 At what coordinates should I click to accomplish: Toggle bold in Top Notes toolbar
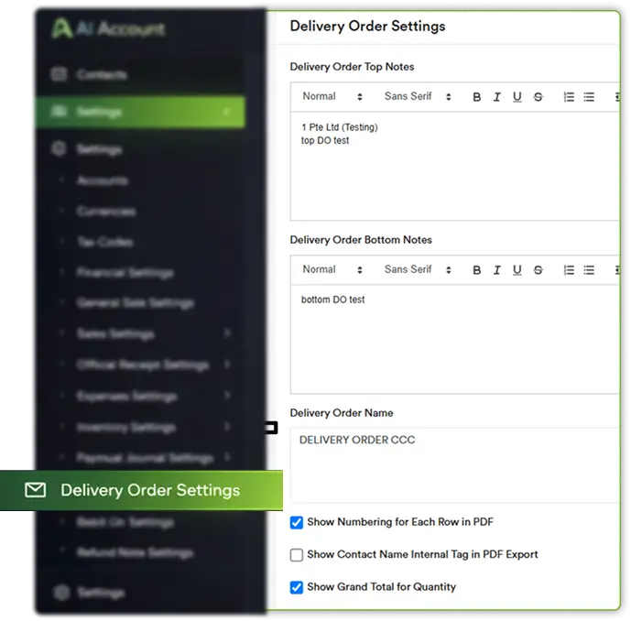click(x=476, y=97)
